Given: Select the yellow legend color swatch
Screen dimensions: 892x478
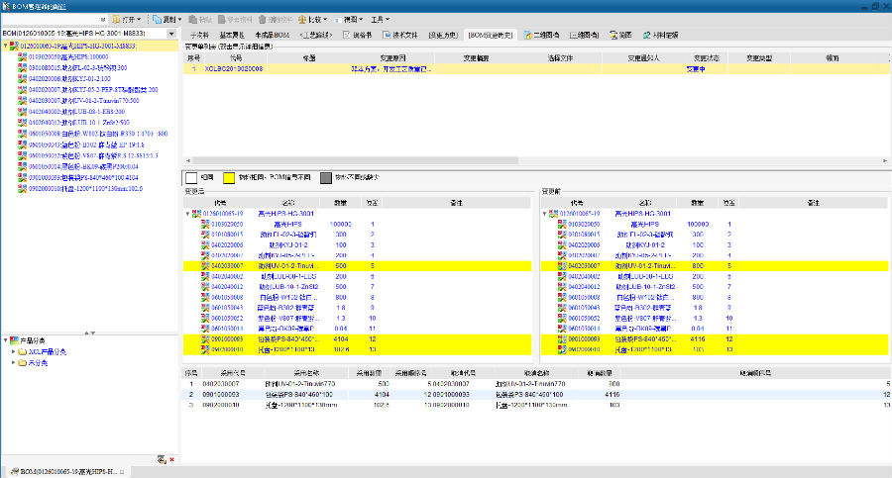Looking at the screenshot, I should point(228,178).
